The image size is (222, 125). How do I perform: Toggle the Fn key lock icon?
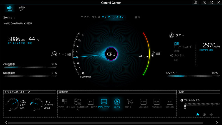(x=91, y=102)
